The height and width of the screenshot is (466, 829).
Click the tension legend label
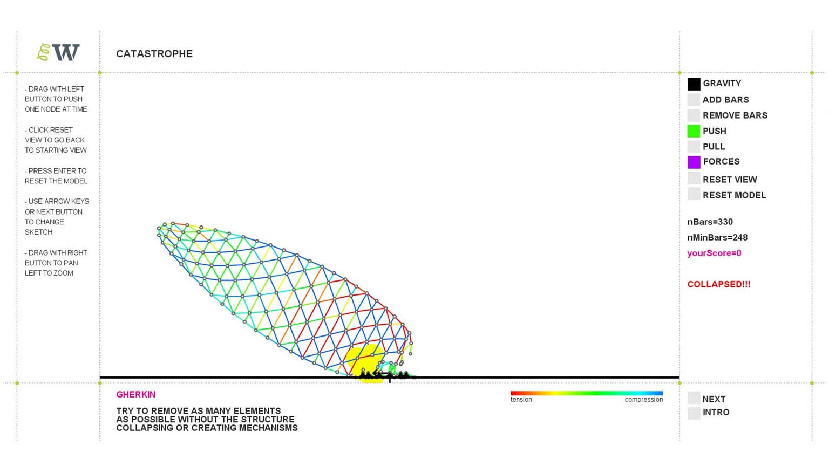[521, 400]
